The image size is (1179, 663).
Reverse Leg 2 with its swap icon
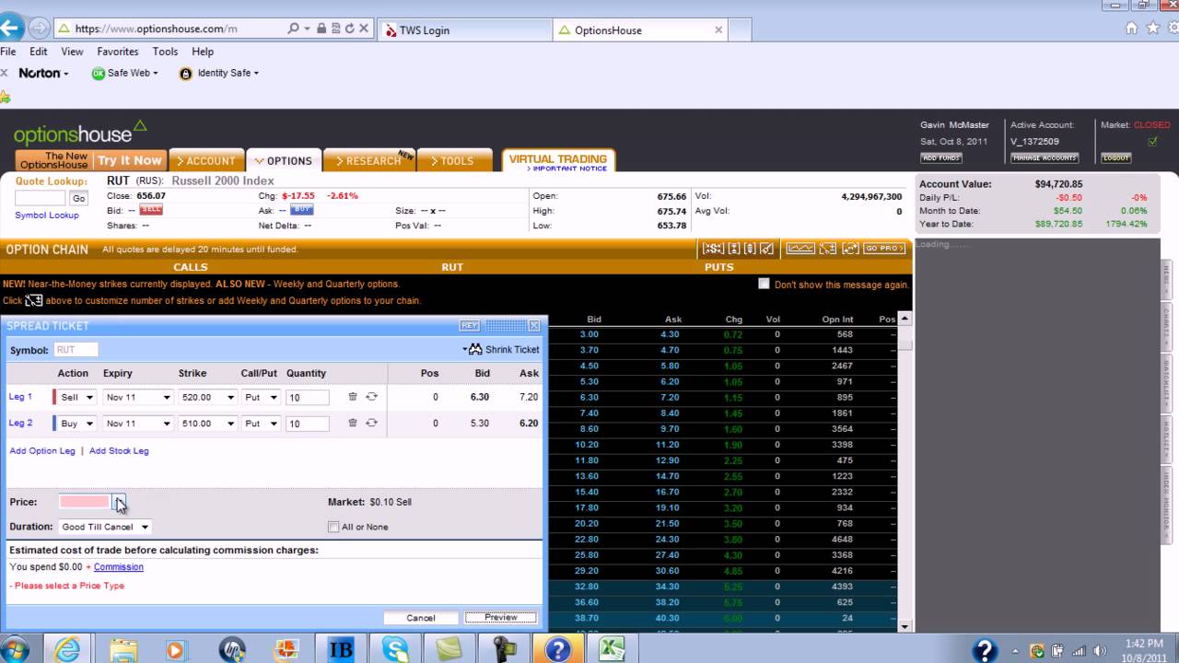coord(371,423)
